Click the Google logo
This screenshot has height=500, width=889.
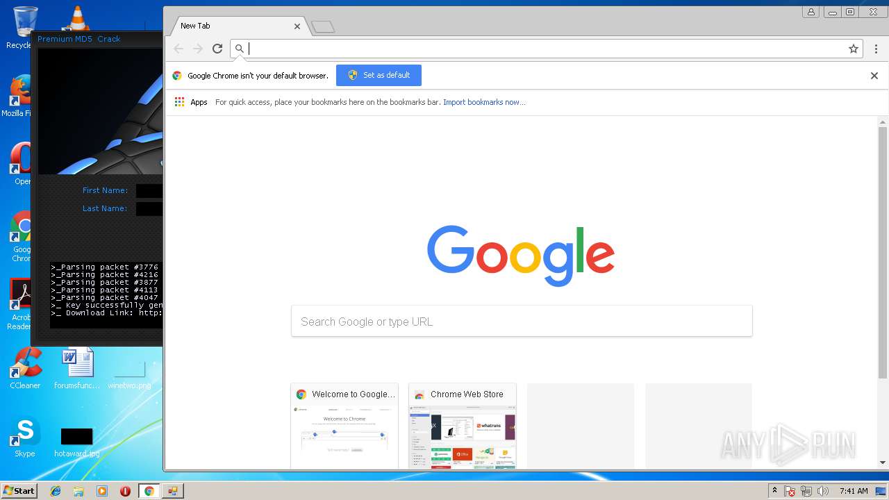(x=521, y=255)
